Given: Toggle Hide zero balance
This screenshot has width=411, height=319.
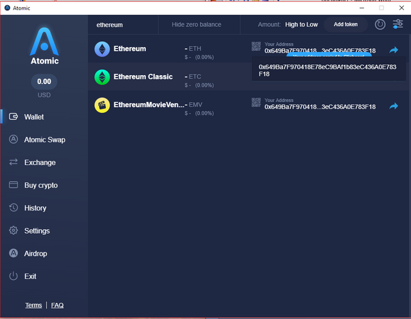Looking at the screenshot, I should tap(197, 24).
